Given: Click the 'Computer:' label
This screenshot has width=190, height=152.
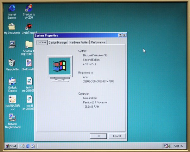Looking at the screenshot, I should coord(84,94).
